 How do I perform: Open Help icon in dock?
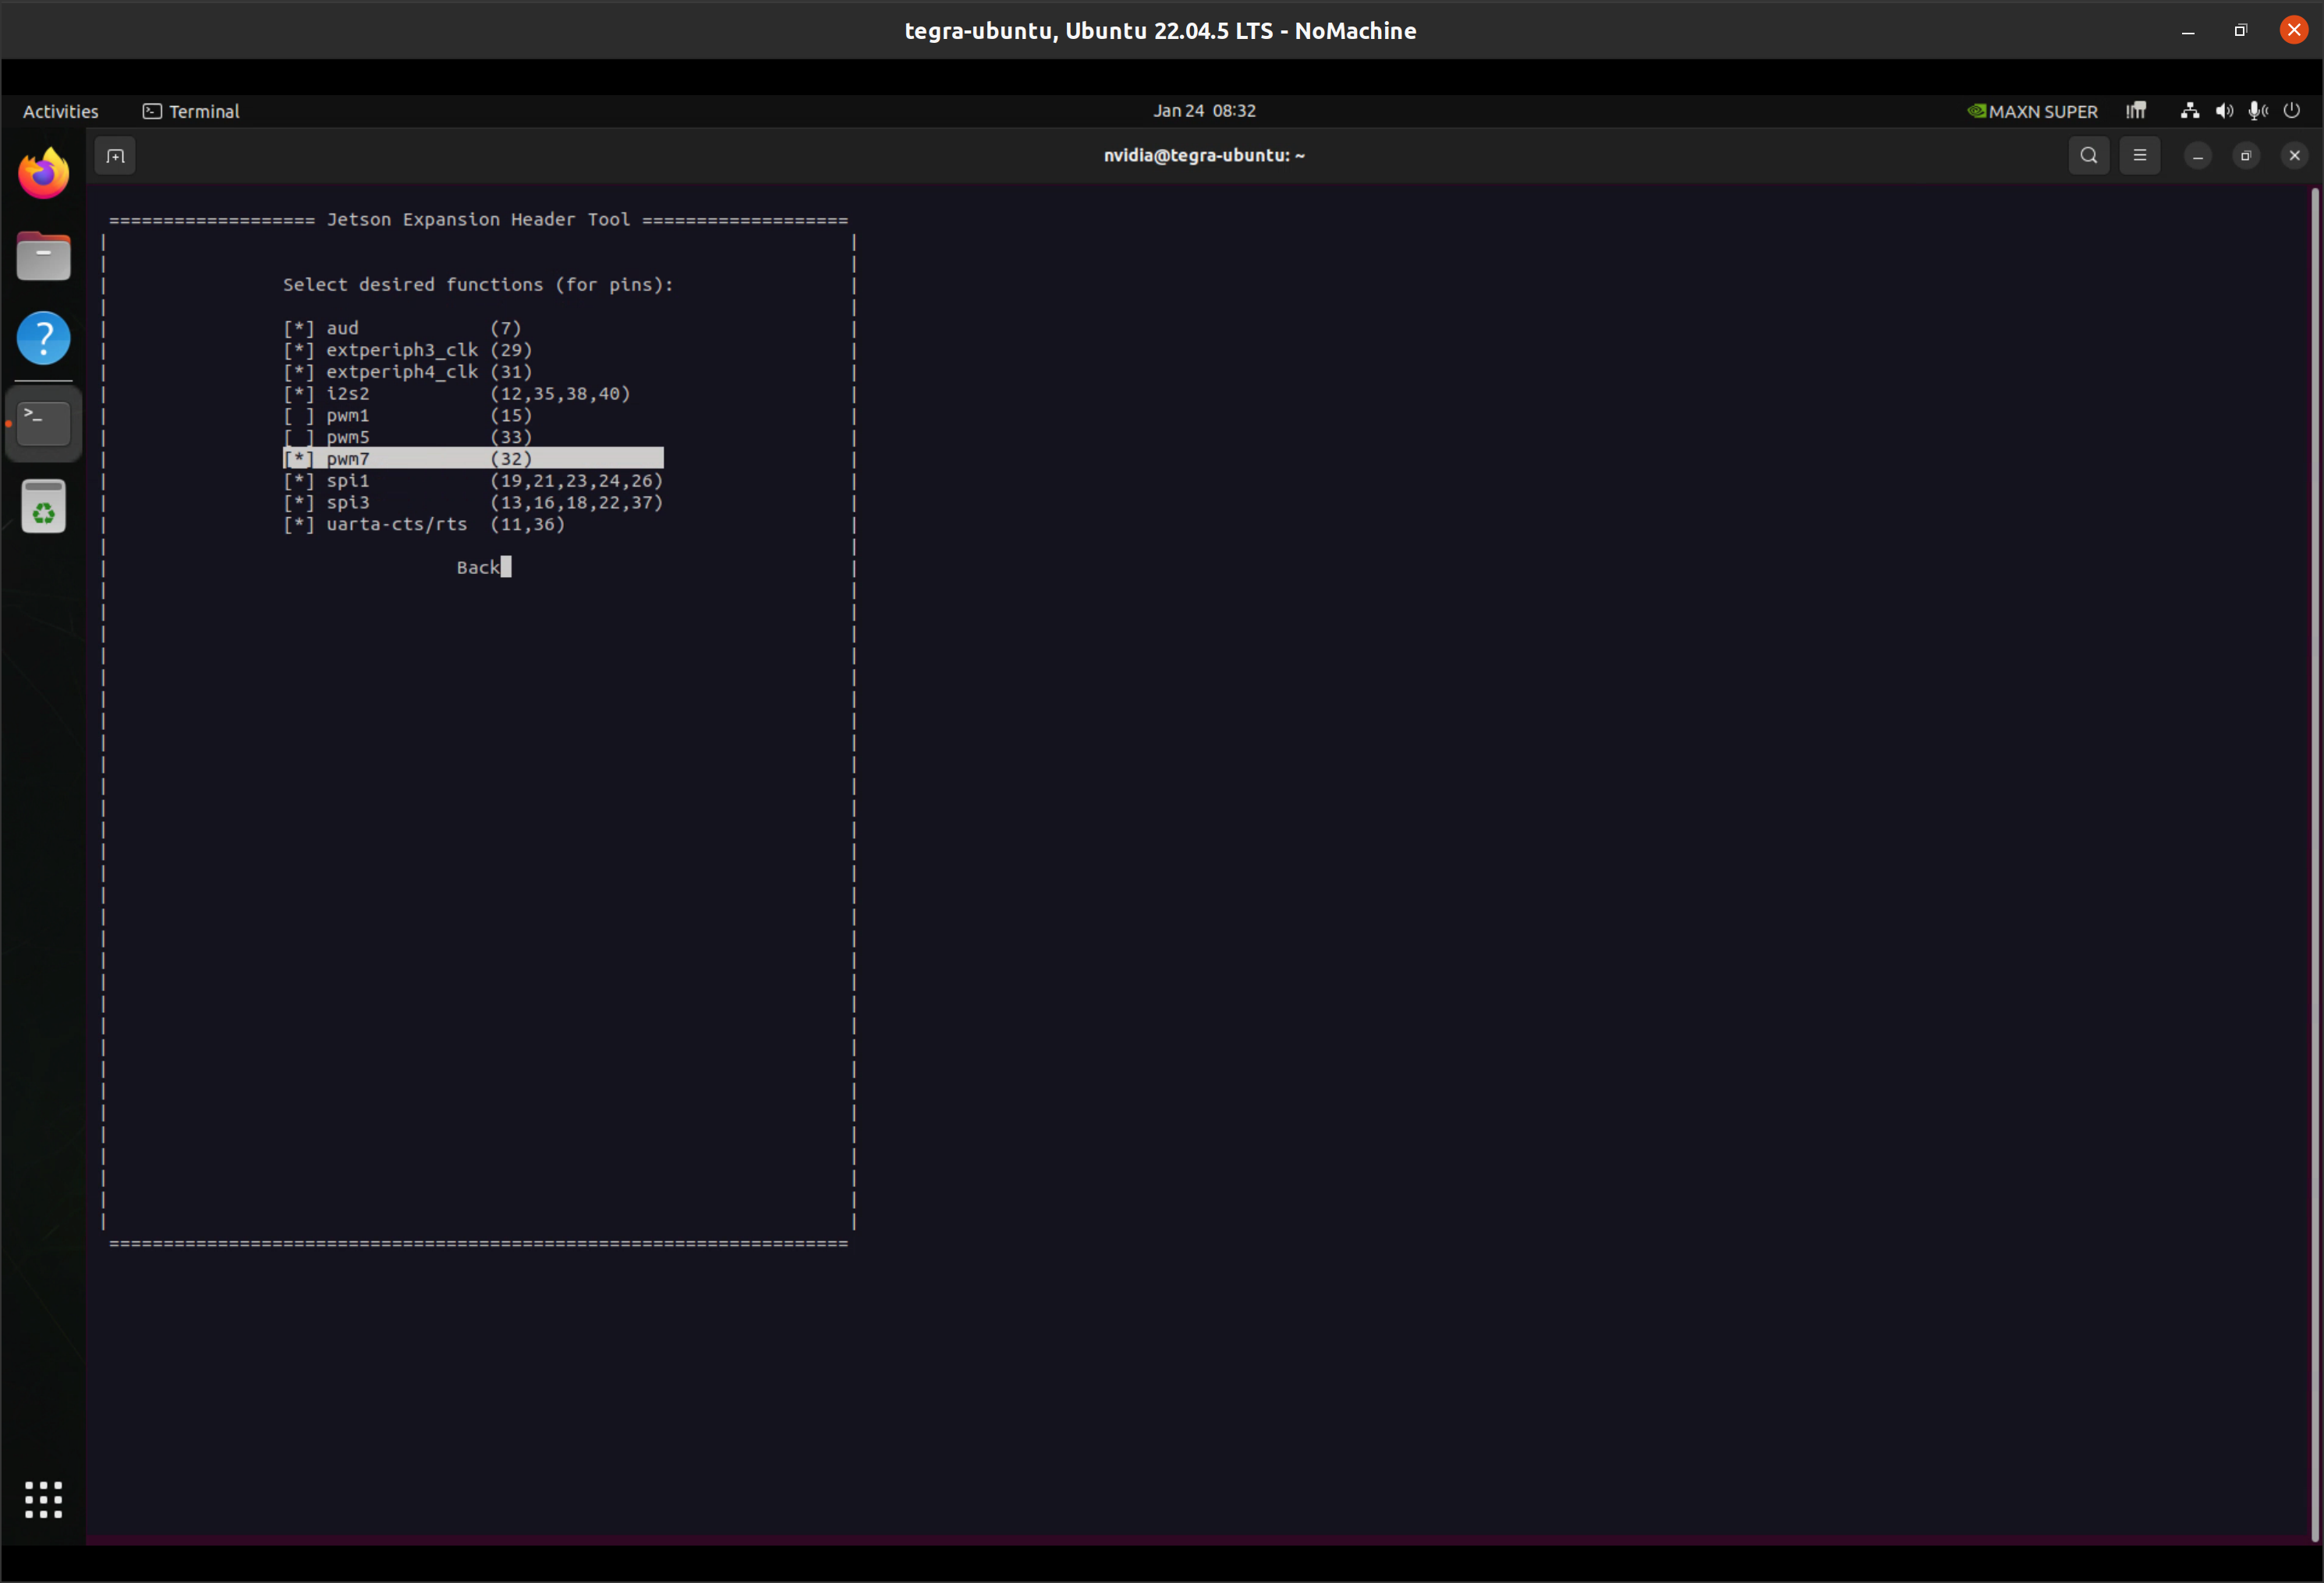44,339
